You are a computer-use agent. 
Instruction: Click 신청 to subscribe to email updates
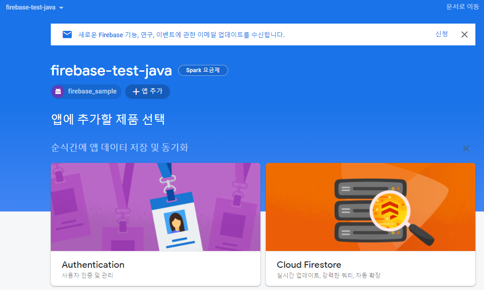tap(441, 34)
